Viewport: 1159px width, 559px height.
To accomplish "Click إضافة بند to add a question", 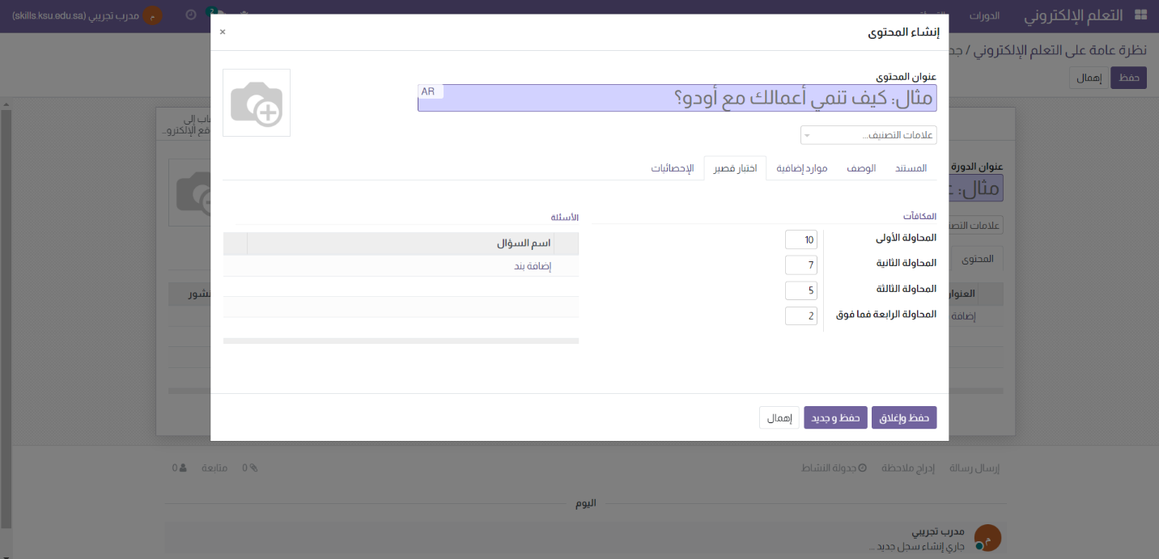I will click(x=533, y=266).
